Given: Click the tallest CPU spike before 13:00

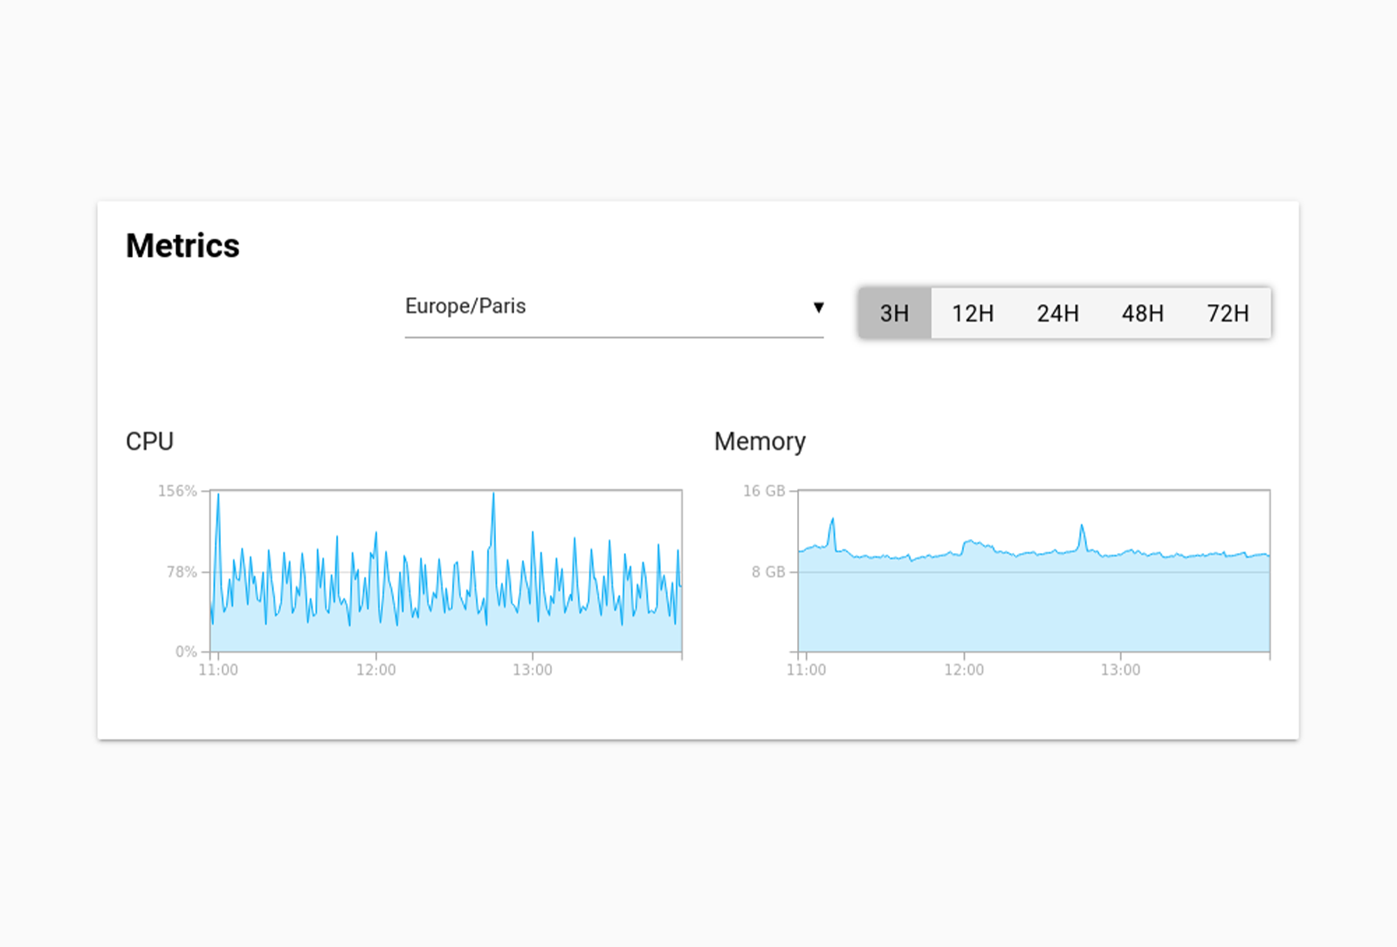Looking at the screenshot, I should click(x=493, y=496).
